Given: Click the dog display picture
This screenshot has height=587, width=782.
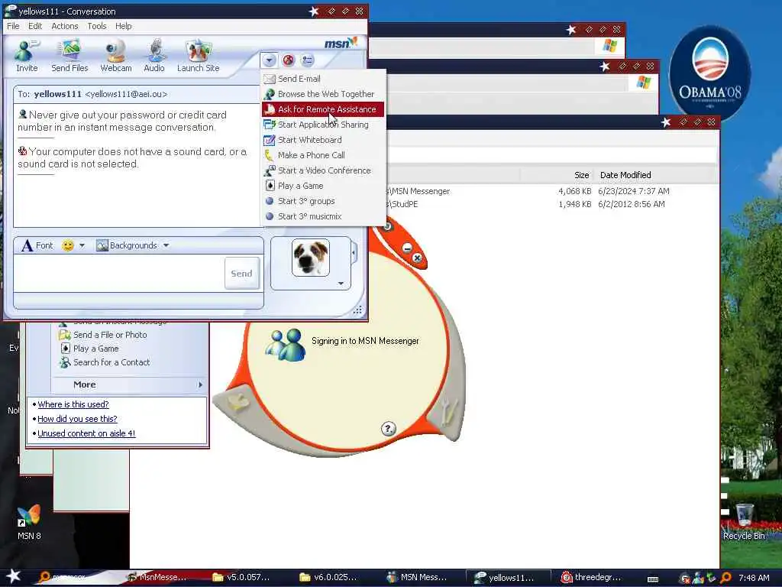Looking at the screenshot, I should click(x=311, y=258).
